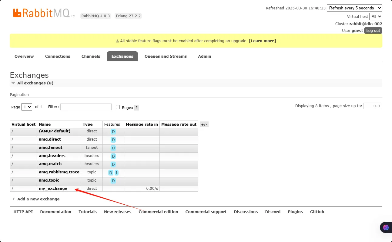Switch to the Channels tab

[x=91, y=56]
